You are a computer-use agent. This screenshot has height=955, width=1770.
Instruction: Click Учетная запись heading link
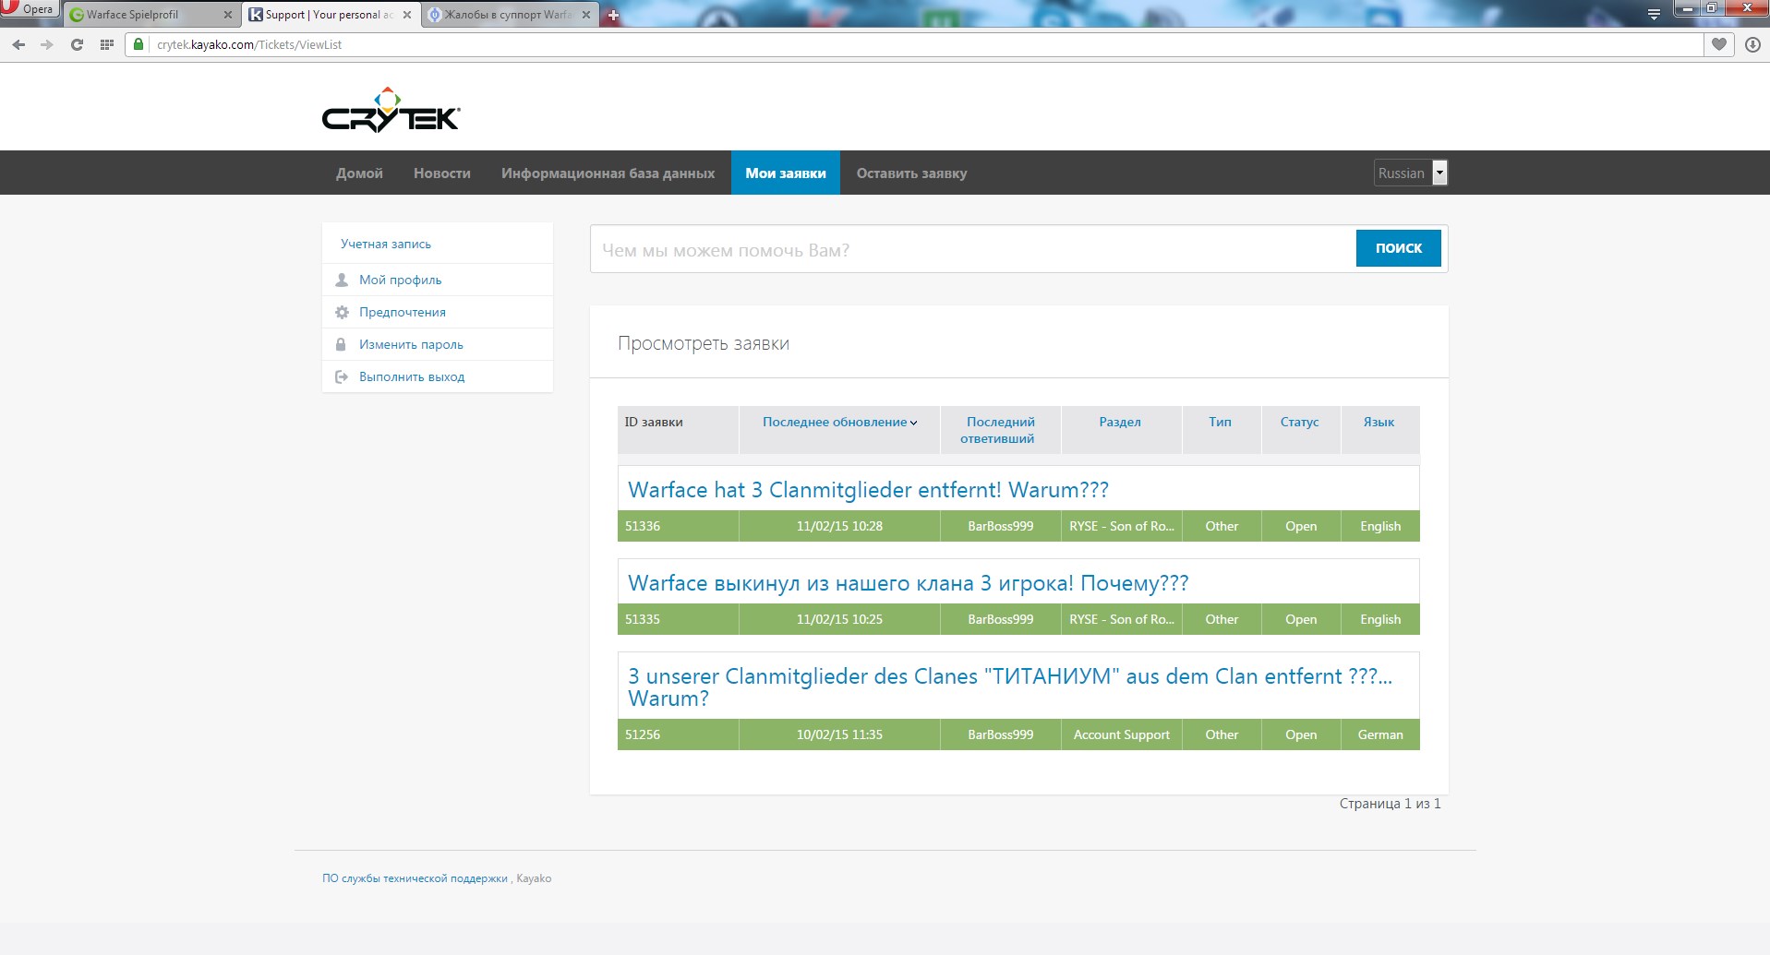(386, 244)
